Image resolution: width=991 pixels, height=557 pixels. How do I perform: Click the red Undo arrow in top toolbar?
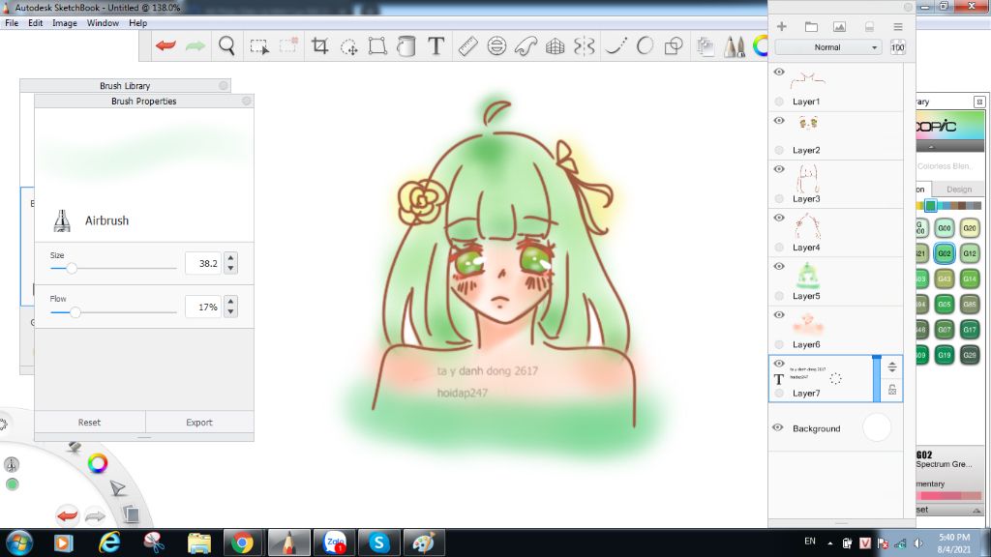165,45
